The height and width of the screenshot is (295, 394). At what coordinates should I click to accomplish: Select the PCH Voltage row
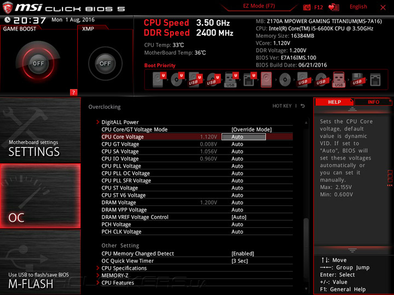coord(197,225)
